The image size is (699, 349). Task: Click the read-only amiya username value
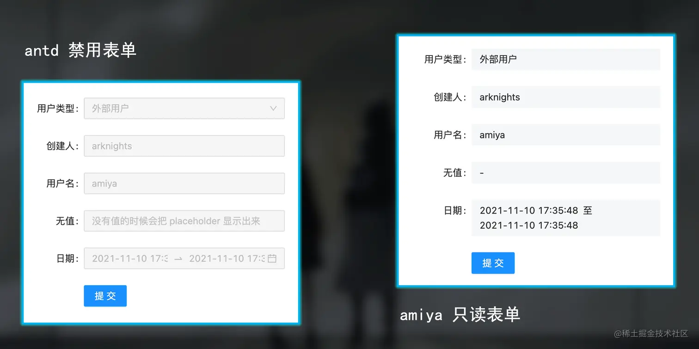click(566, 135)
